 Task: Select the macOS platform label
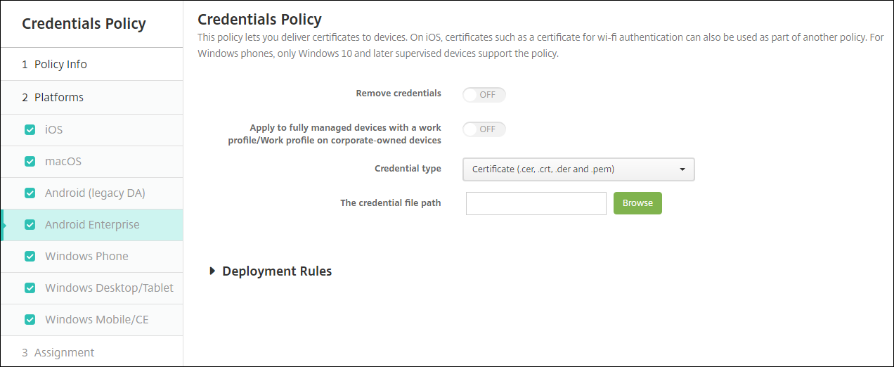[63, 162]
